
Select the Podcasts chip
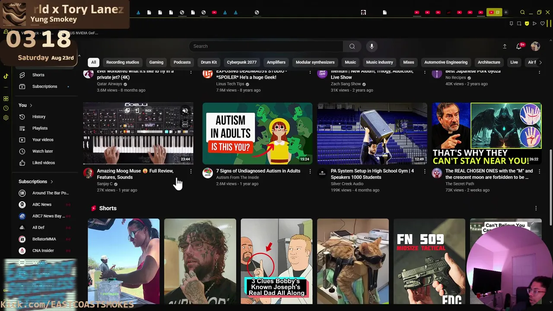[x=182, y=62]
